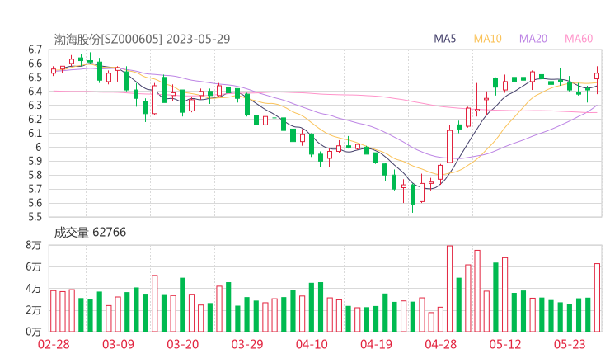Click the 04-19 date axis label
Screen dimensions: 610x363
click(x=376, y=344)
